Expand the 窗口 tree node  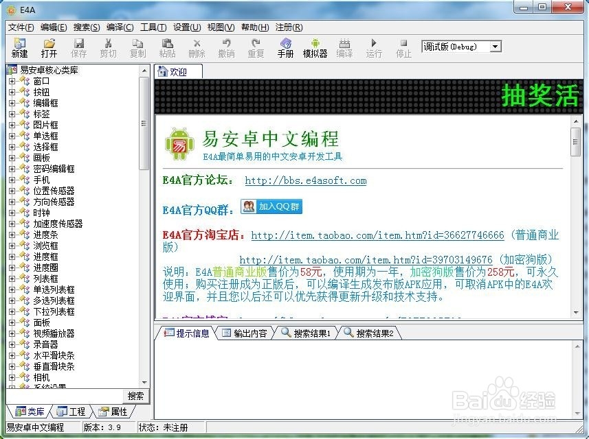(12, 81)
